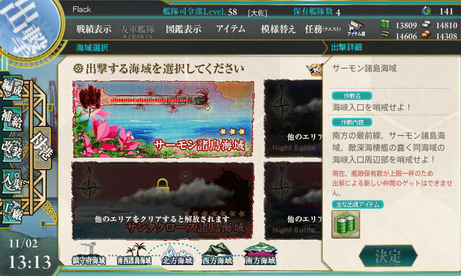This screenshot has height=276, width=461.
Task: Select the サーモン諸島海域 map card
Action: click(163, 119)
